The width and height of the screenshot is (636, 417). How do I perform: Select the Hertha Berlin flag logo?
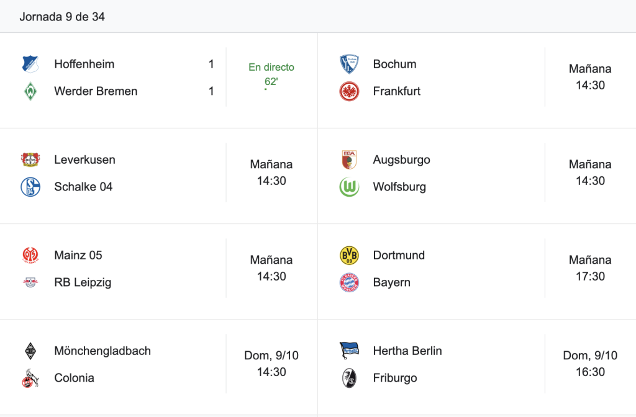point(349,351)
